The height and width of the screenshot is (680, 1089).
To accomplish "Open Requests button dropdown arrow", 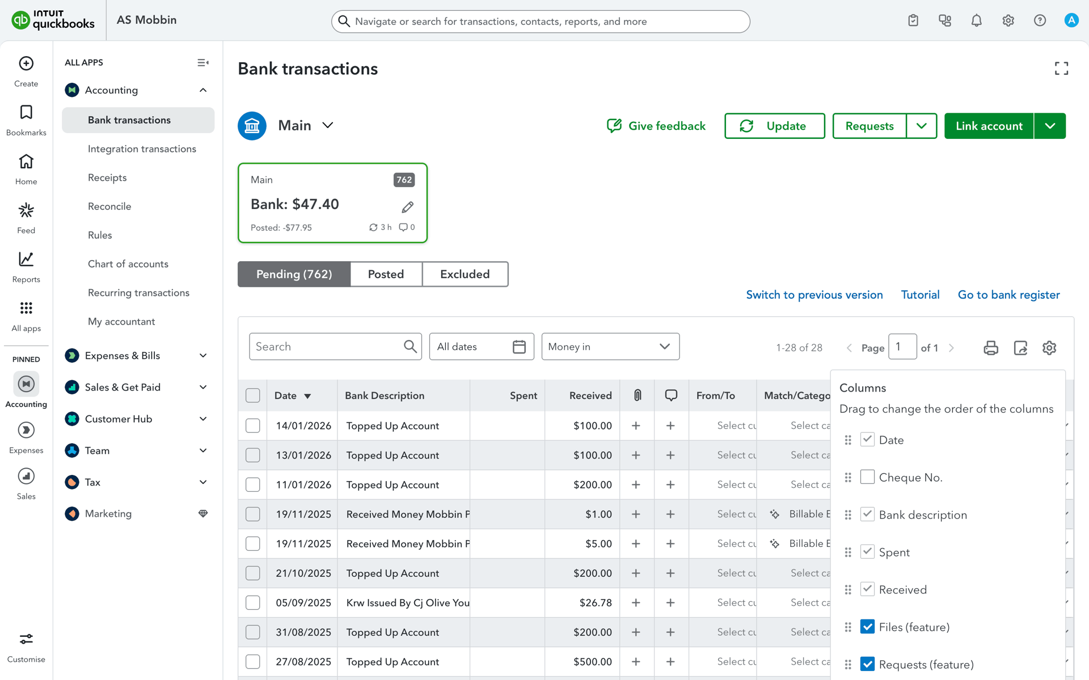I will [x=922, y=126].
